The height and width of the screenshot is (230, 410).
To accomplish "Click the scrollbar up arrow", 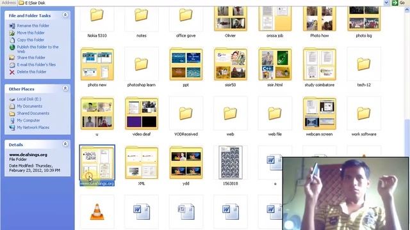I will [x=407, y=10].
